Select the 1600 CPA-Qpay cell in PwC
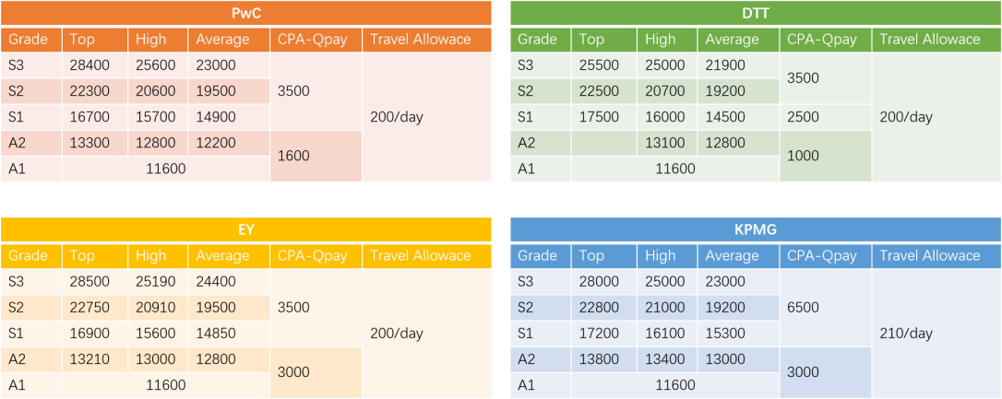 point(293,156)
